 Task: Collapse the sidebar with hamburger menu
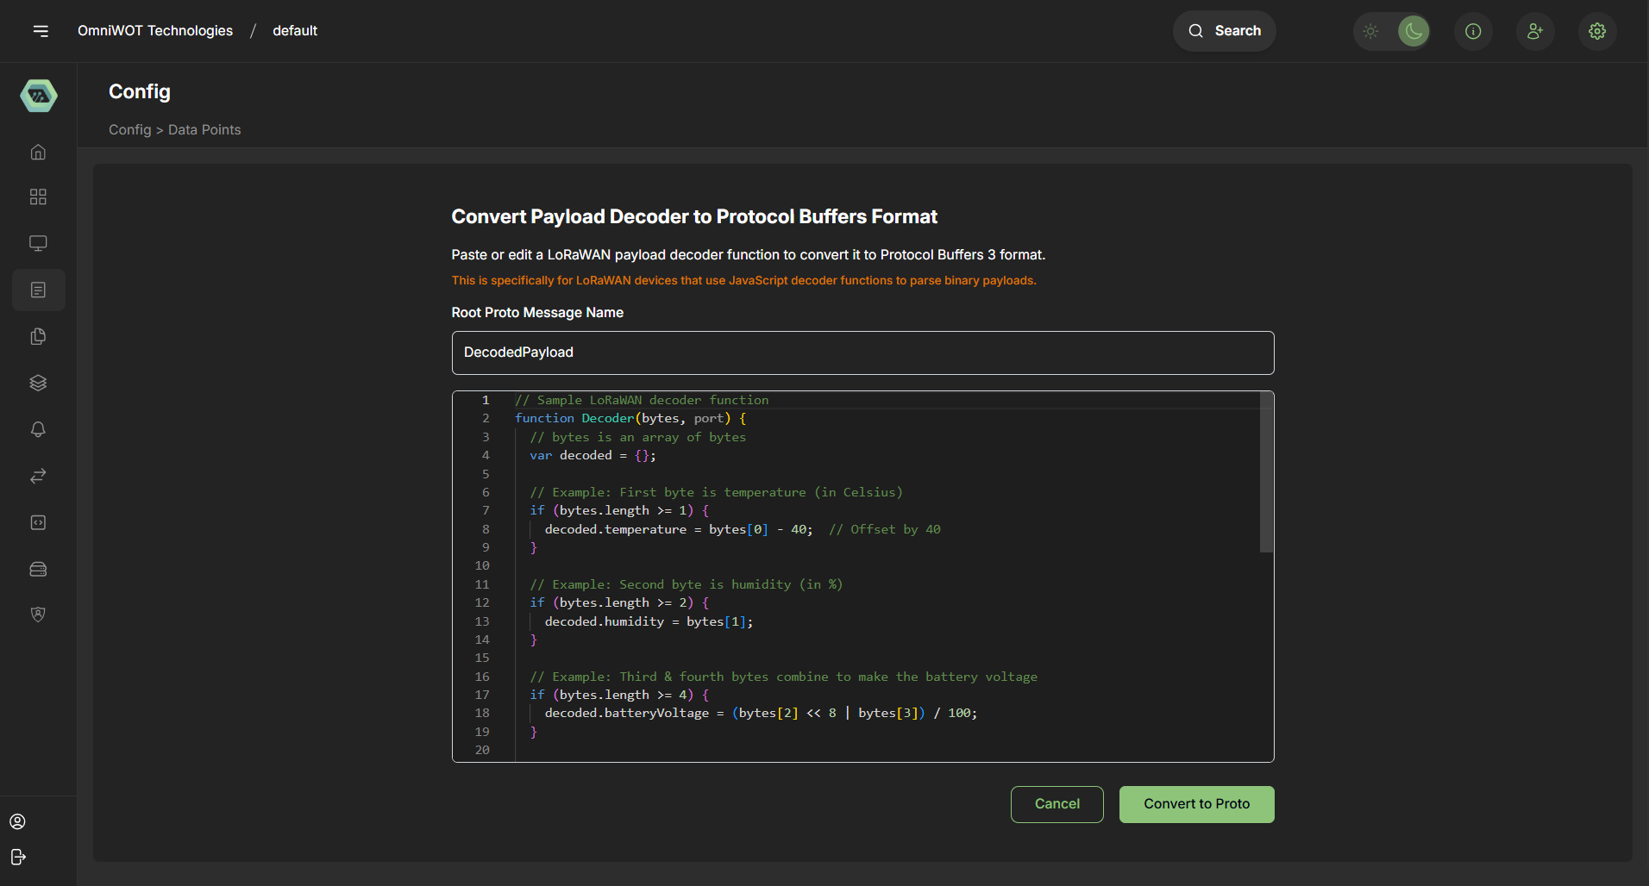click(x=41, y=31)
